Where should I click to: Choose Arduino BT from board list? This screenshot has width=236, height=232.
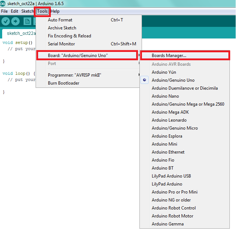click(185, 168)
